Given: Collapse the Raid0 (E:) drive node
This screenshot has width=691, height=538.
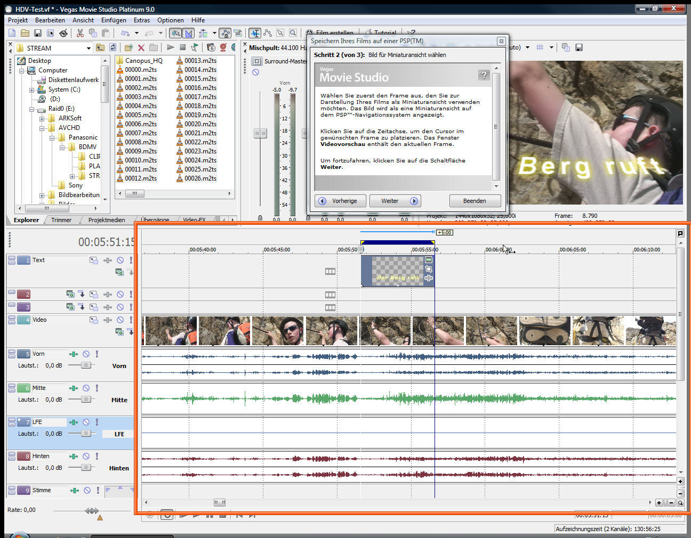Looking at the screenshot, I should coord(32,109).
